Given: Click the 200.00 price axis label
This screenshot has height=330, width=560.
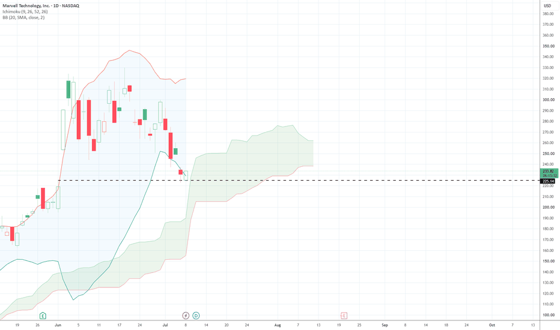Looking at the screenshot, I should pos(549,207).
